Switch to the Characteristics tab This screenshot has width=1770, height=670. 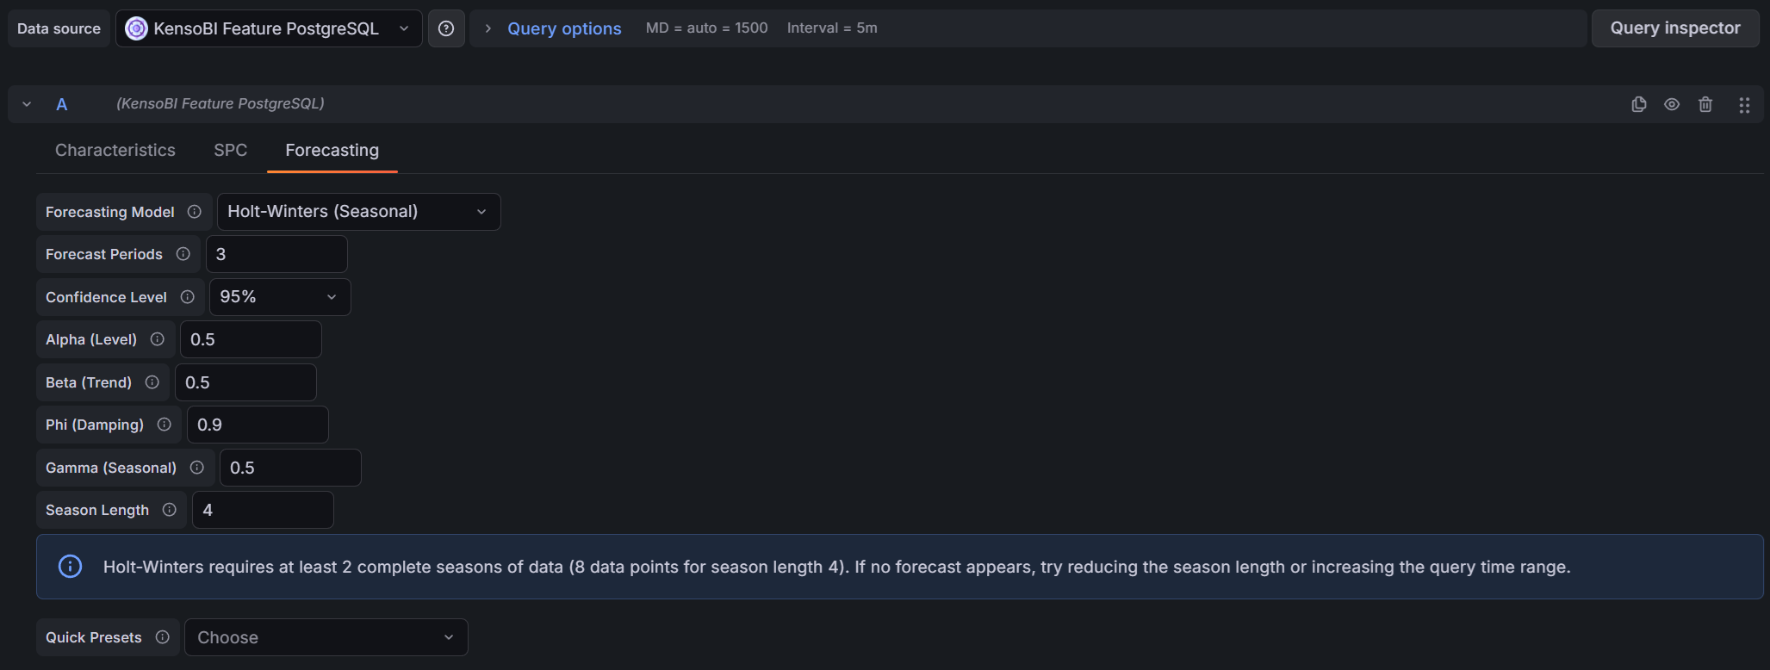point(115,151)
